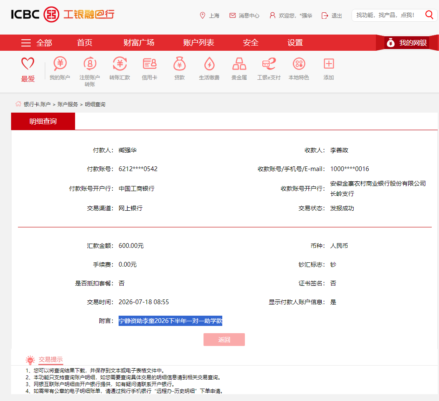Go to 首页 in navigation bar
439x401 pixels.
(84, 43)
